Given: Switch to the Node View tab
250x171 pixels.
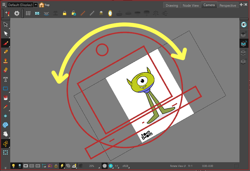Looking at the screenshot, I should tap(191, 5).
